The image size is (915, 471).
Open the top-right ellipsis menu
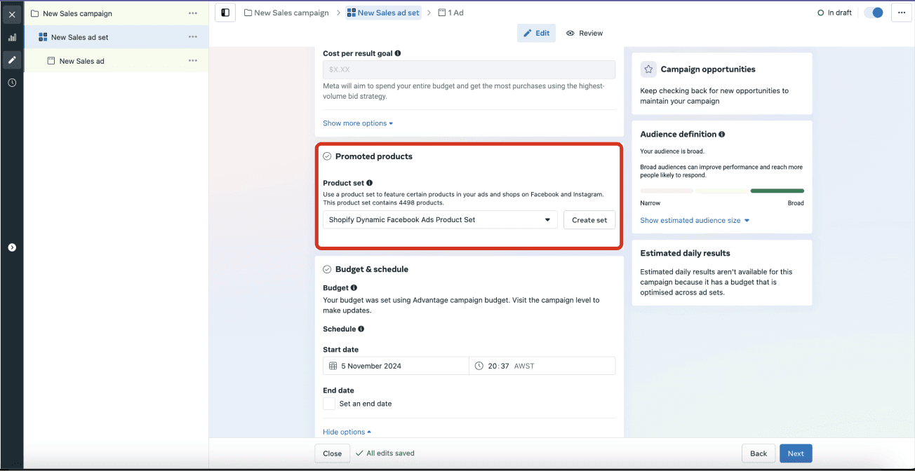901,13
